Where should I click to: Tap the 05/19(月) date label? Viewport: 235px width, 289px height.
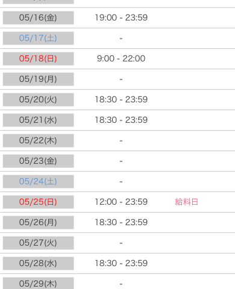(x=38, y=79)
